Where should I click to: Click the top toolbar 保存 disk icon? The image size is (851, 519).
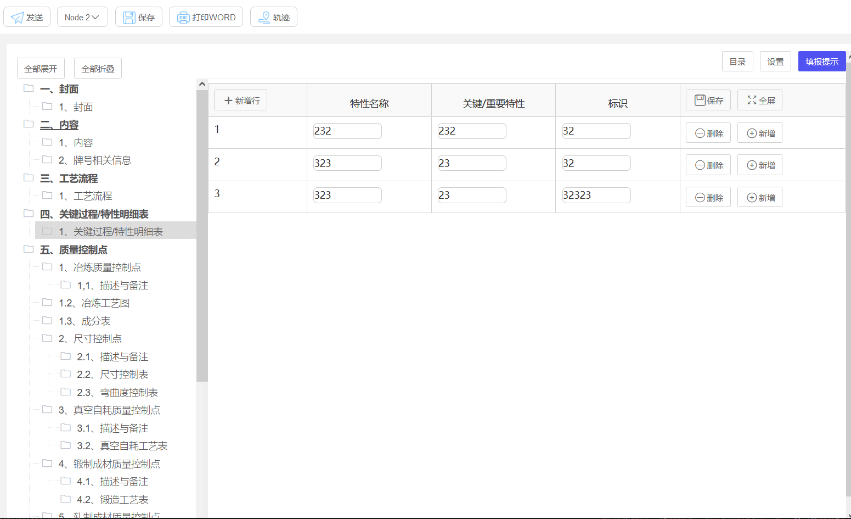click(129, 18)
